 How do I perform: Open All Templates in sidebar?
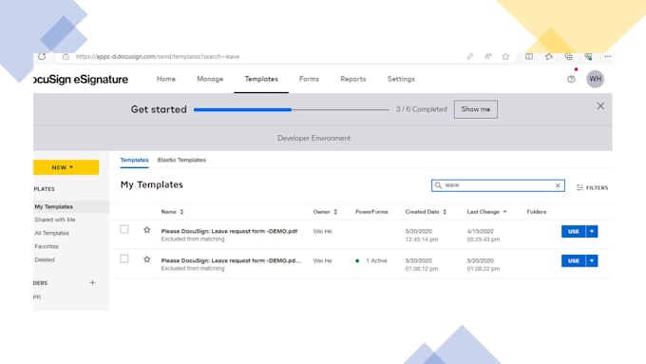click(51, 233)
